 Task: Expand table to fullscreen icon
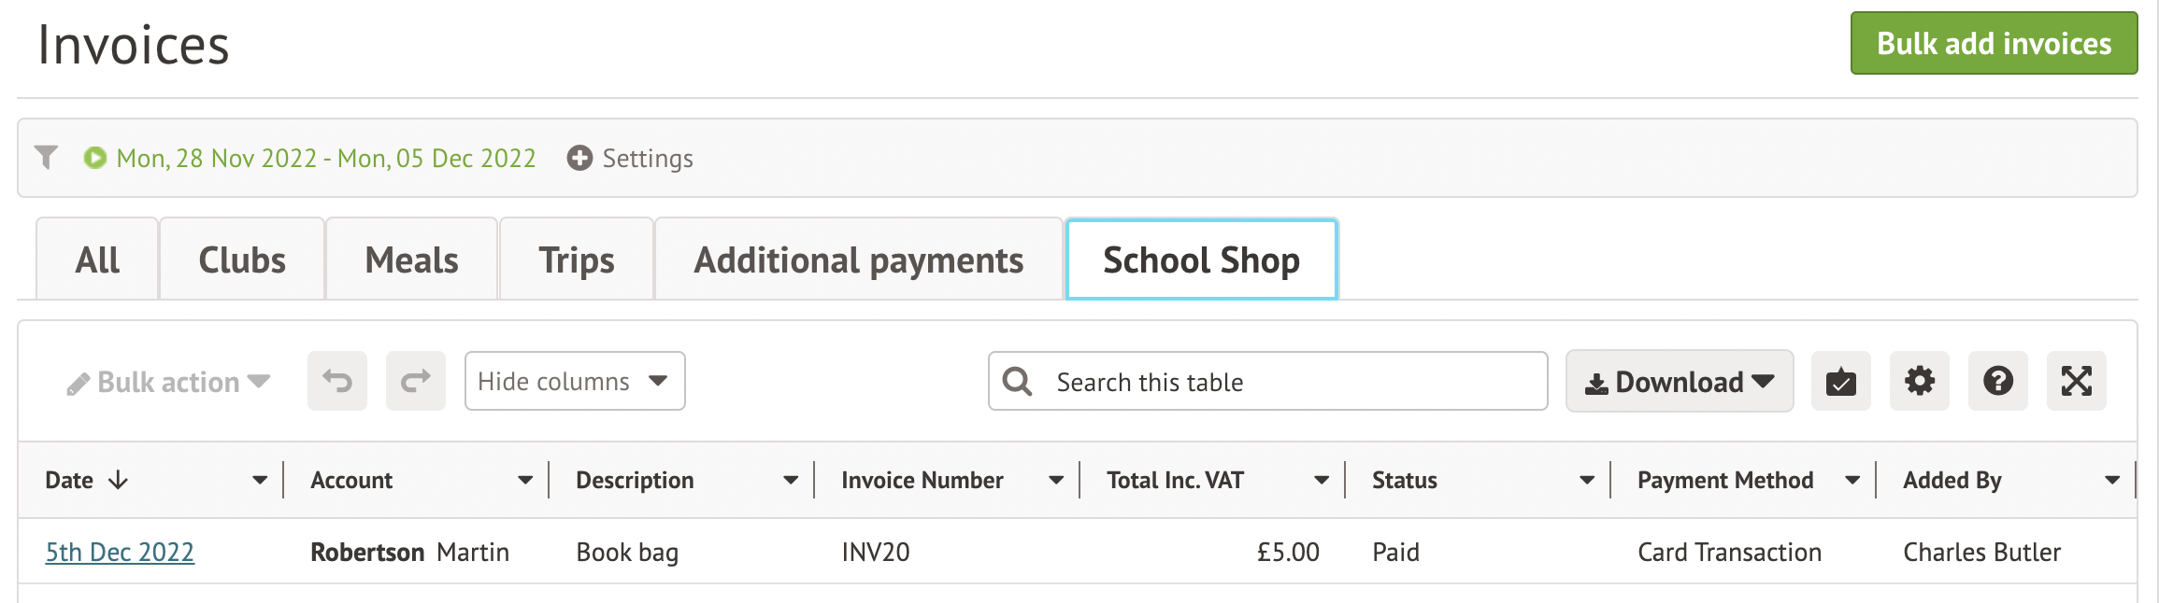pyautogui.click(x=2076, y=381)
